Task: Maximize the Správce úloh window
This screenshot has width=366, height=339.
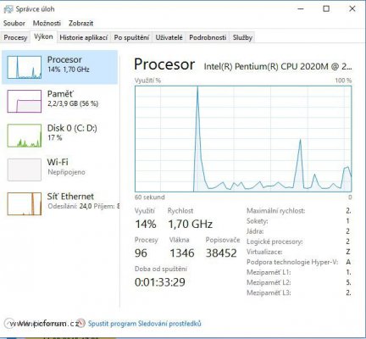Action: pos(326,8)
